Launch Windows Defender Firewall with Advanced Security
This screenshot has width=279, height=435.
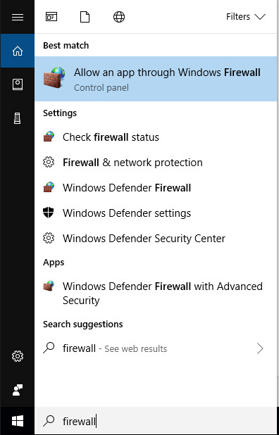click(x=156, y=294)
